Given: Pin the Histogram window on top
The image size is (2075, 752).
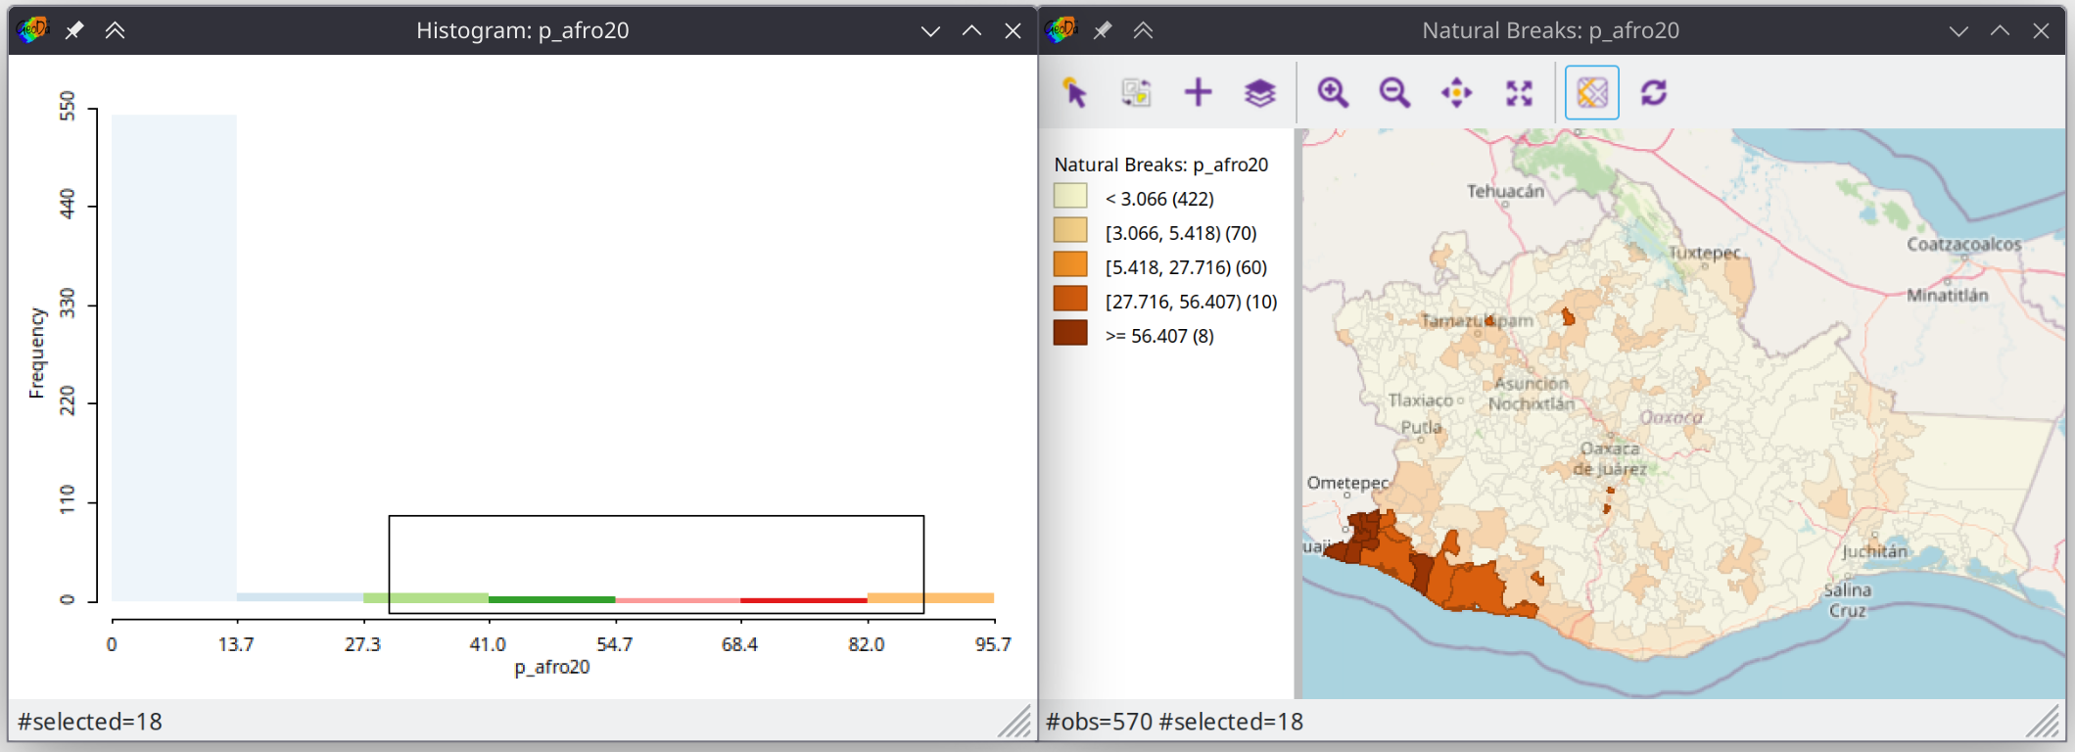Looking at the screenshot, I should pos(74,30).
